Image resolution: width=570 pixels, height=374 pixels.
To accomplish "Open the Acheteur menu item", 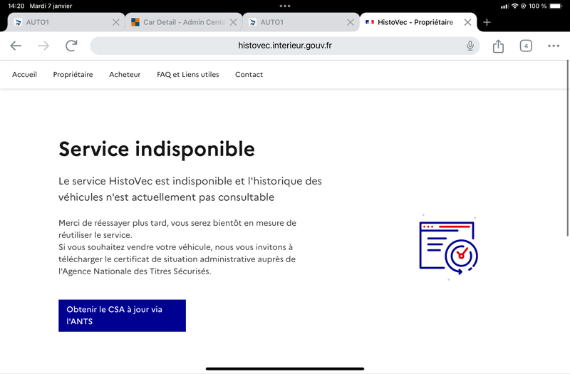I will [x=125, y=75].
